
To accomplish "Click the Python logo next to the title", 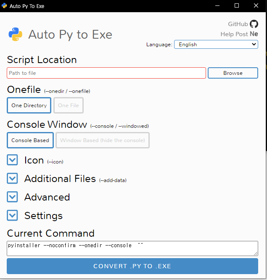I will 16,34.
